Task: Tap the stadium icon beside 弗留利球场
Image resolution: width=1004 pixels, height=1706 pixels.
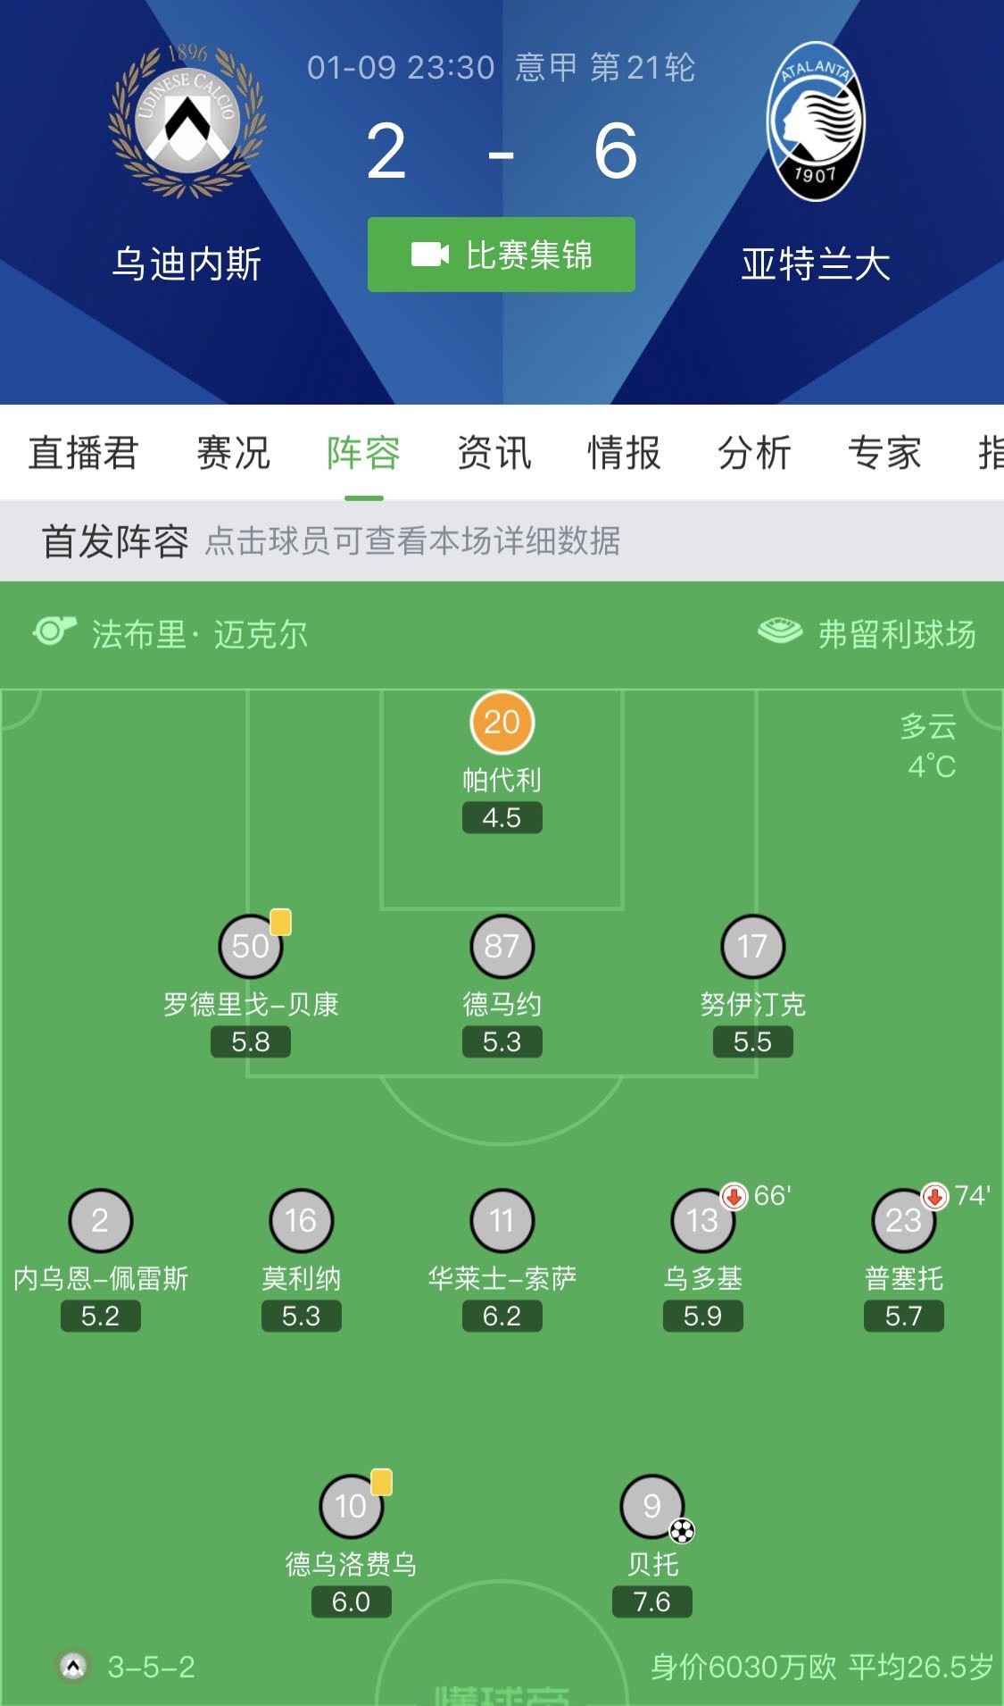Action: click(780, 631)
